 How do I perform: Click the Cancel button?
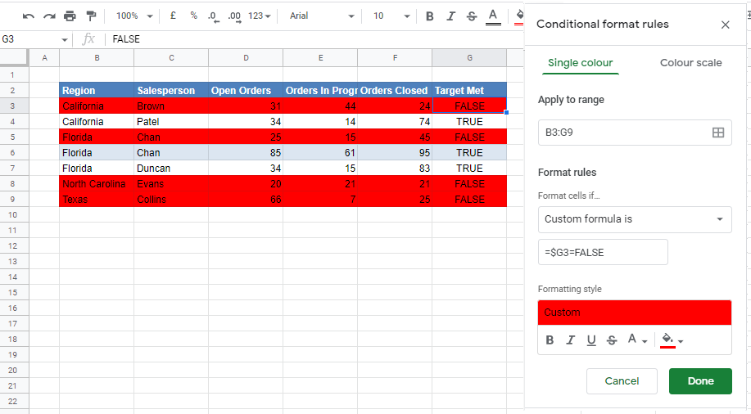(x=622, y=380)
